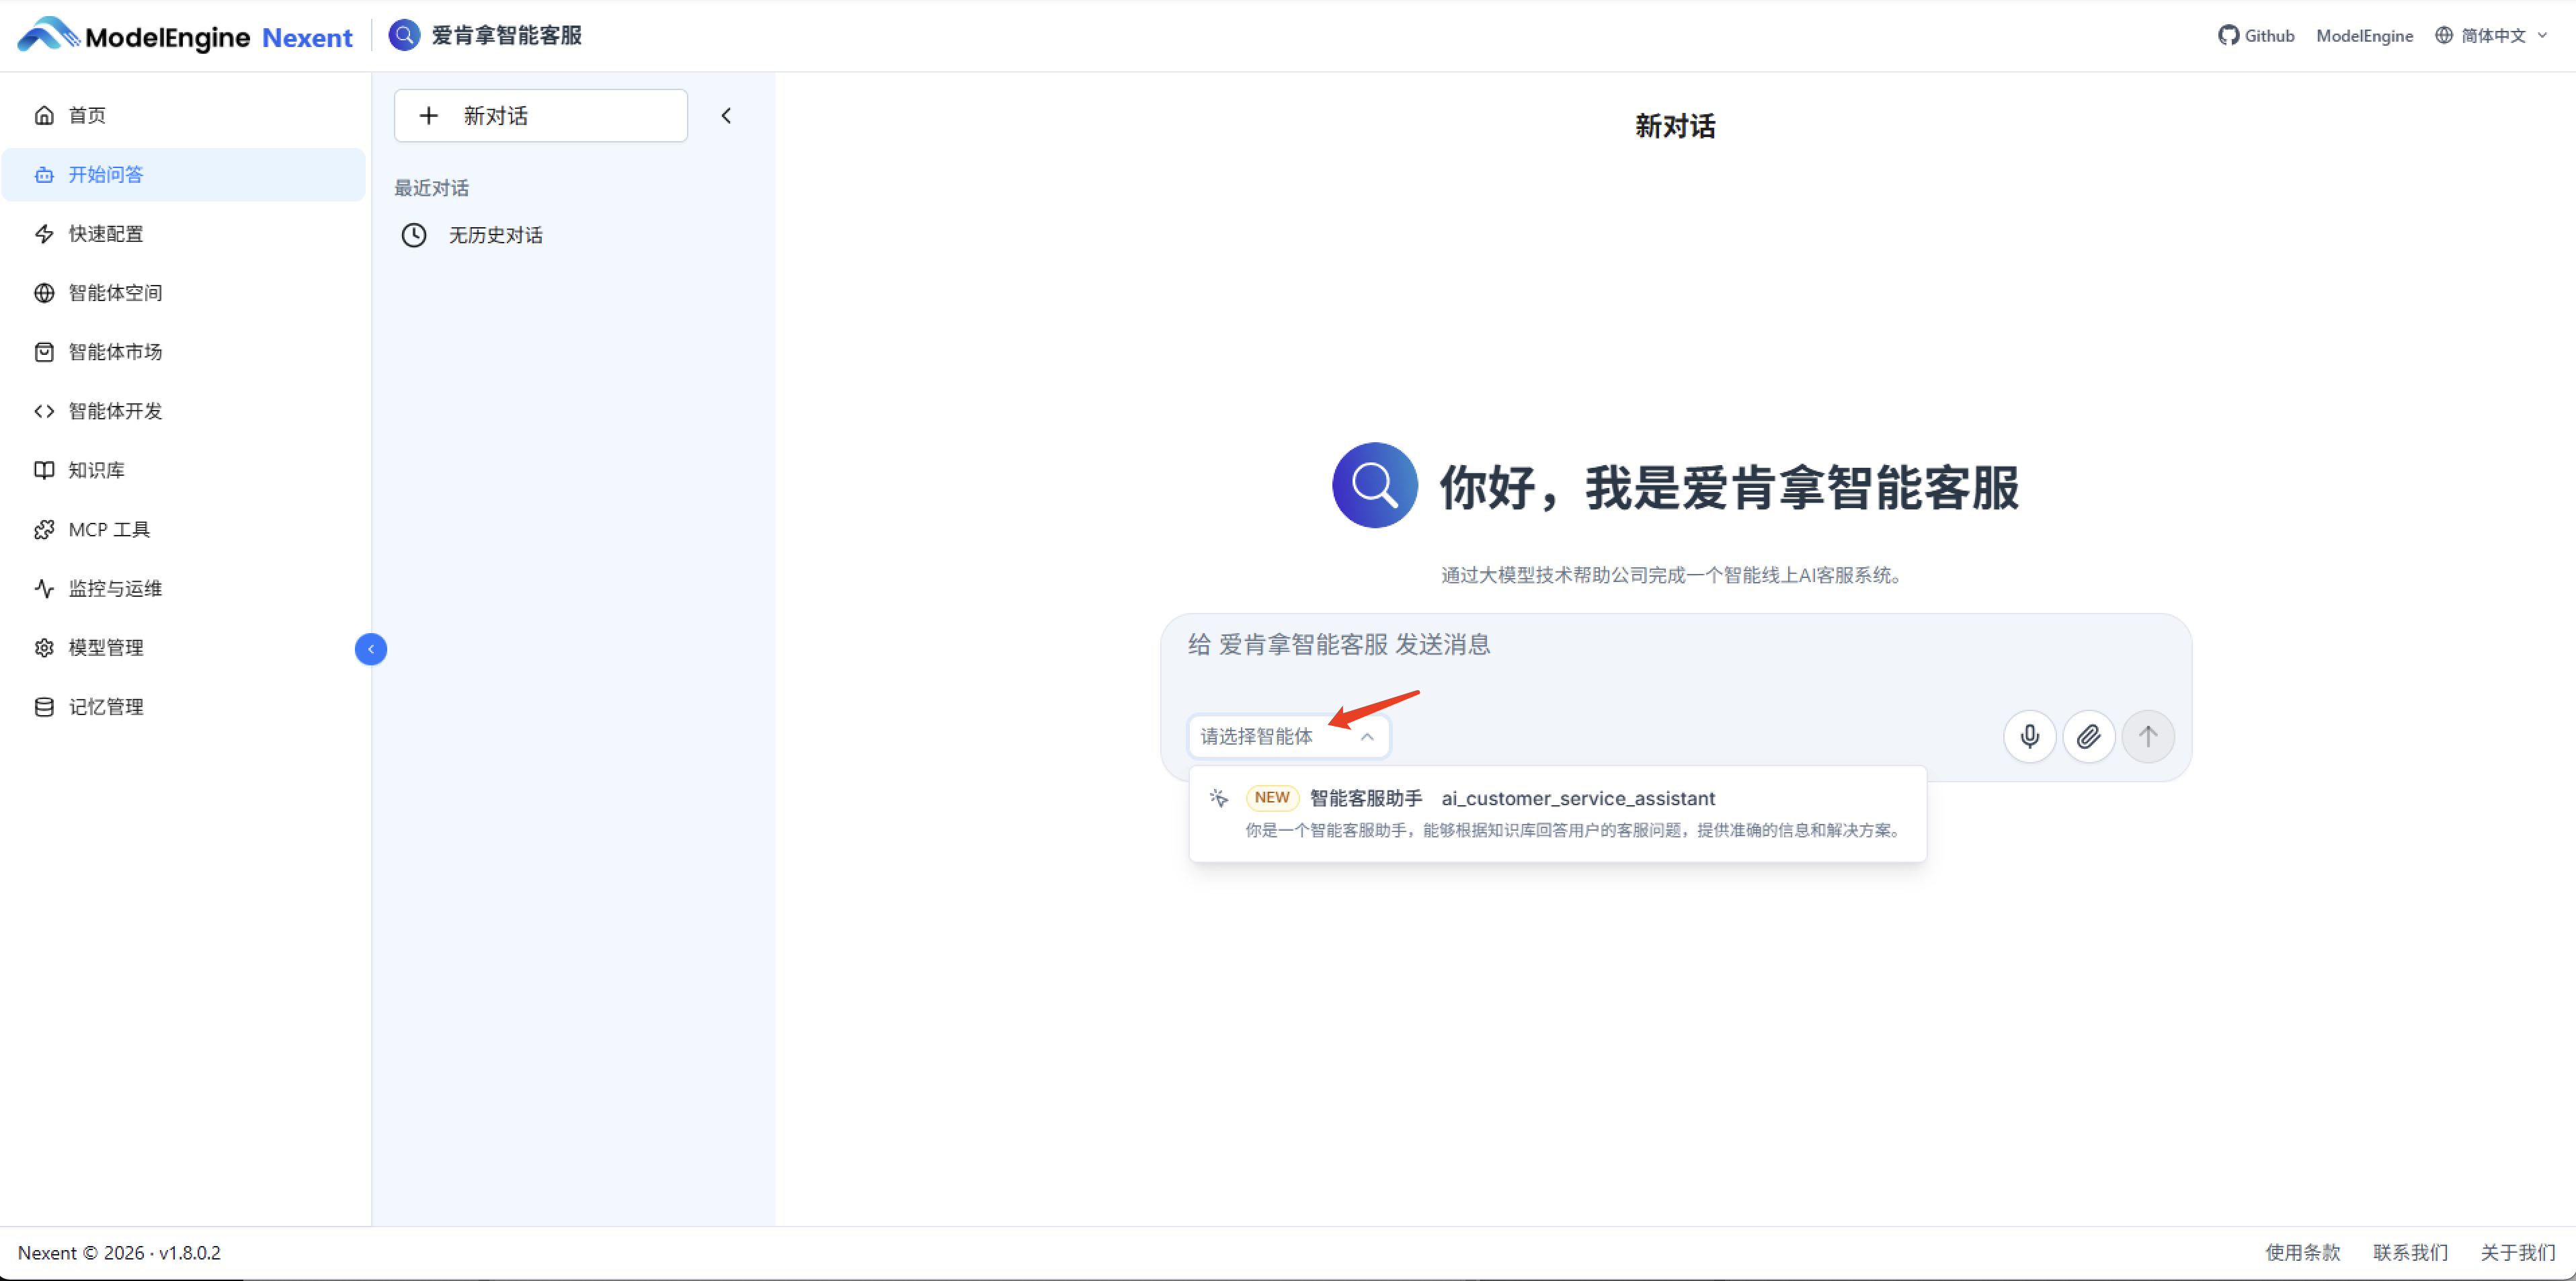The image size is (2576, 1281).
Task: Open 智能体市场 from the sidebar menu
Action: click(115, 351)
